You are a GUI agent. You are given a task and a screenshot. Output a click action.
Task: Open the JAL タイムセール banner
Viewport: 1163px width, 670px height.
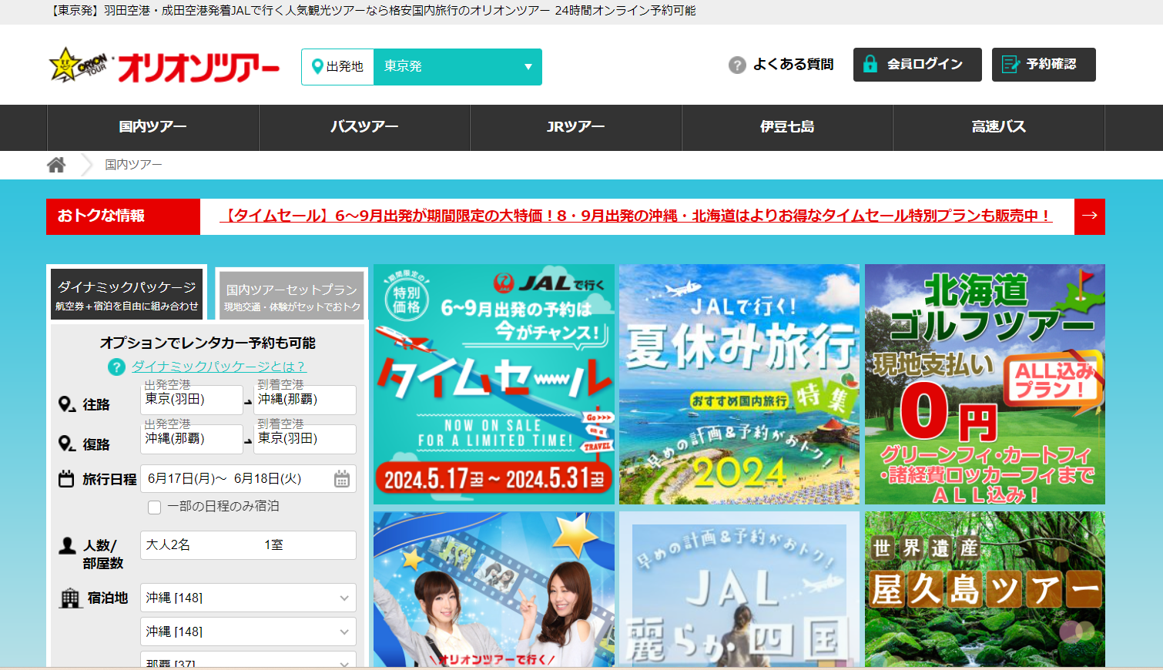pos(494,384)
